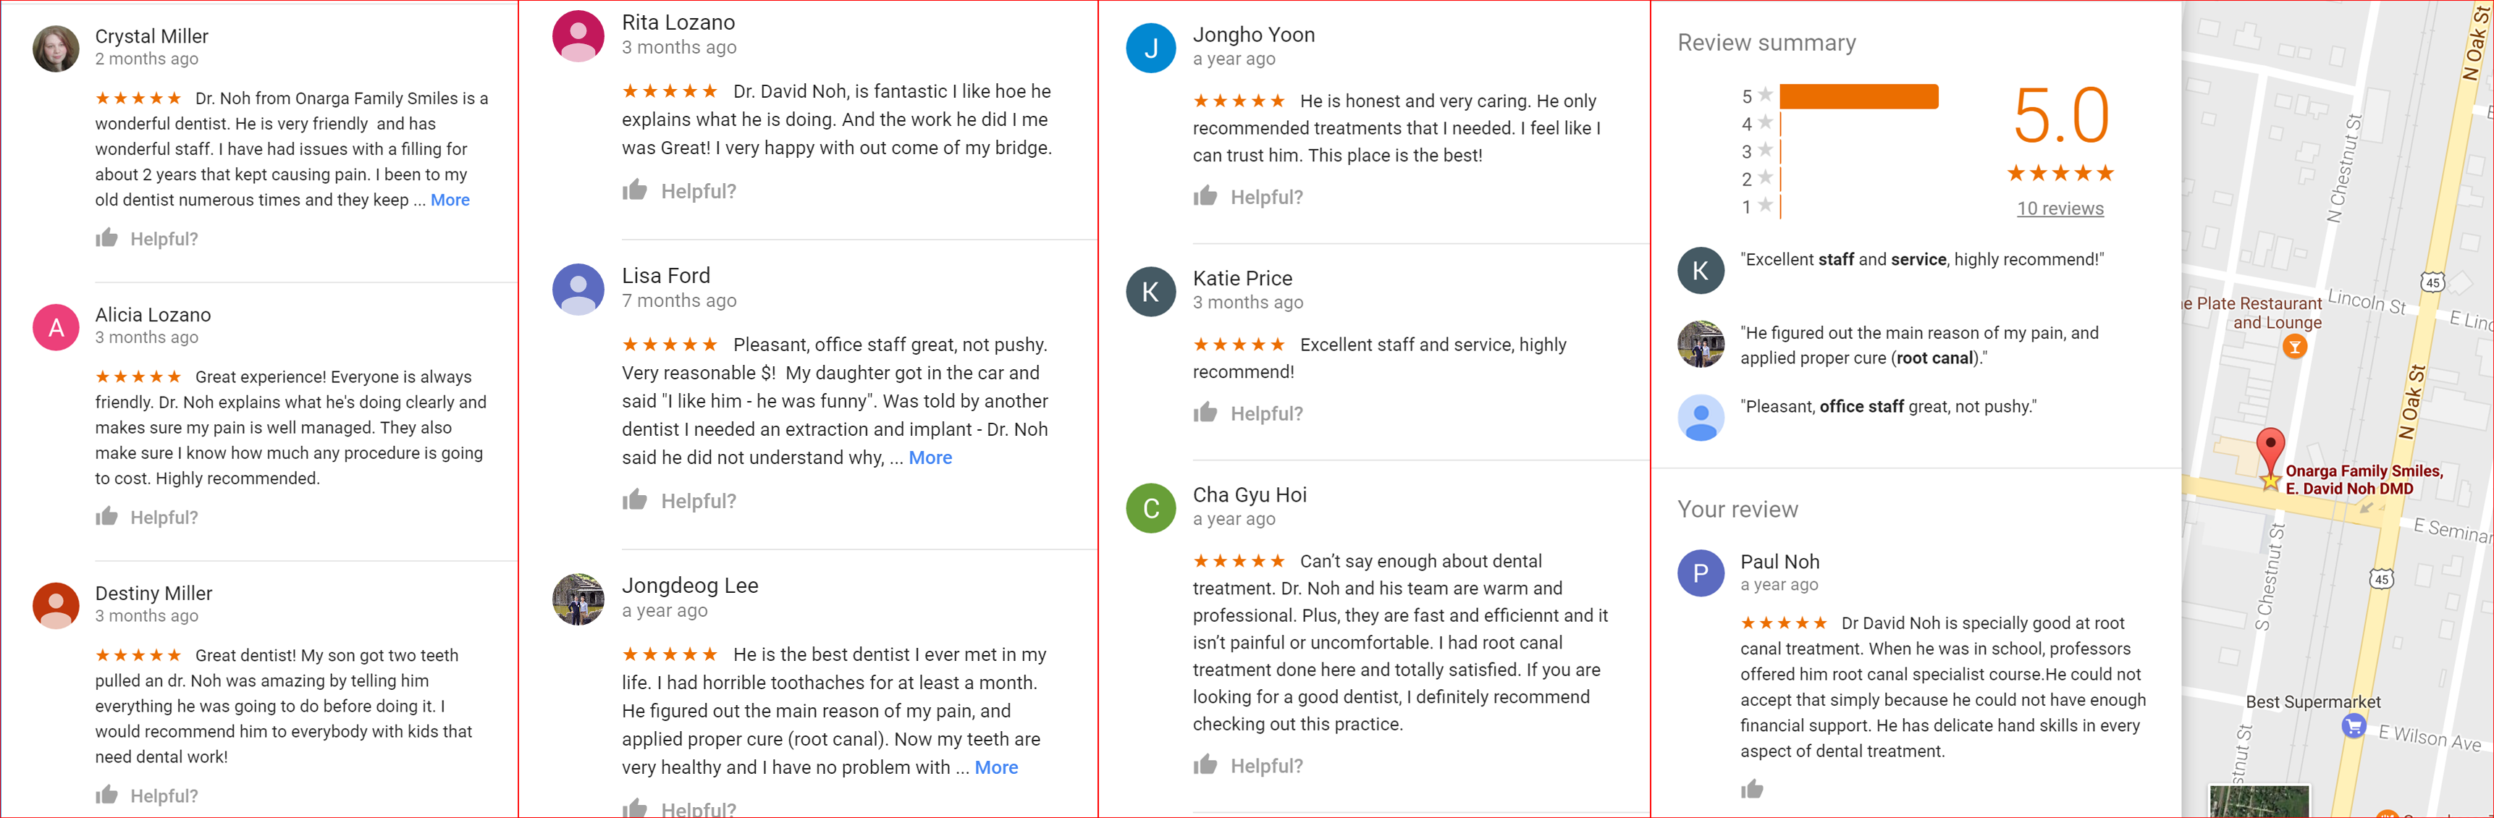Open the 10 reviews link
Image resolution: width=2494 pixels, height=818 pixels.
[2060, 208]
